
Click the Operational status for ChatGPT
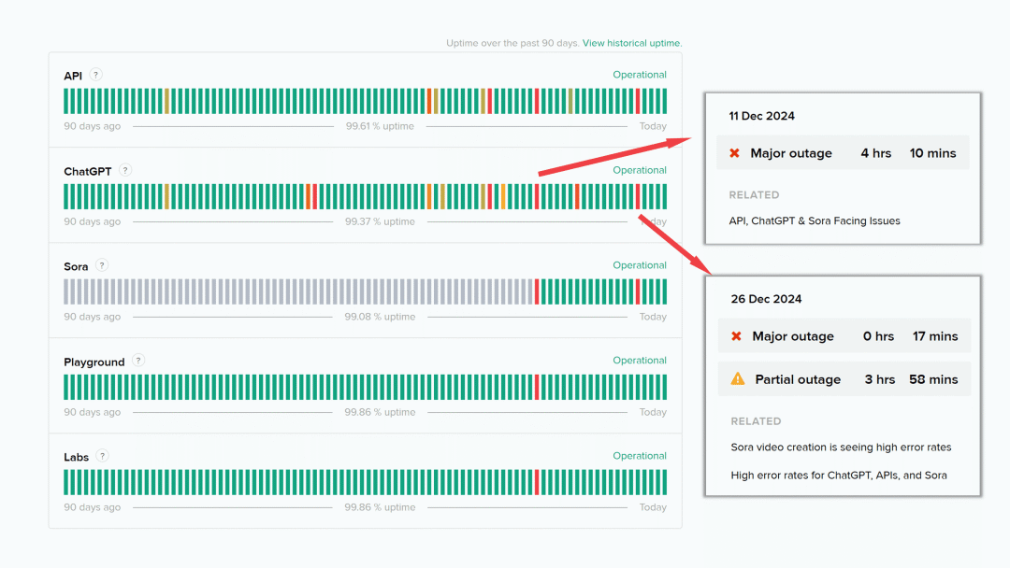click(x=640, y=170)
